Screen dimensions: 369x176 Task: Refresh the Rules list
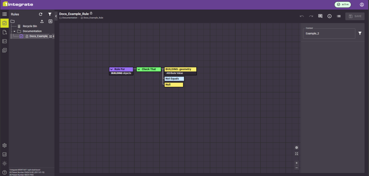41,14
